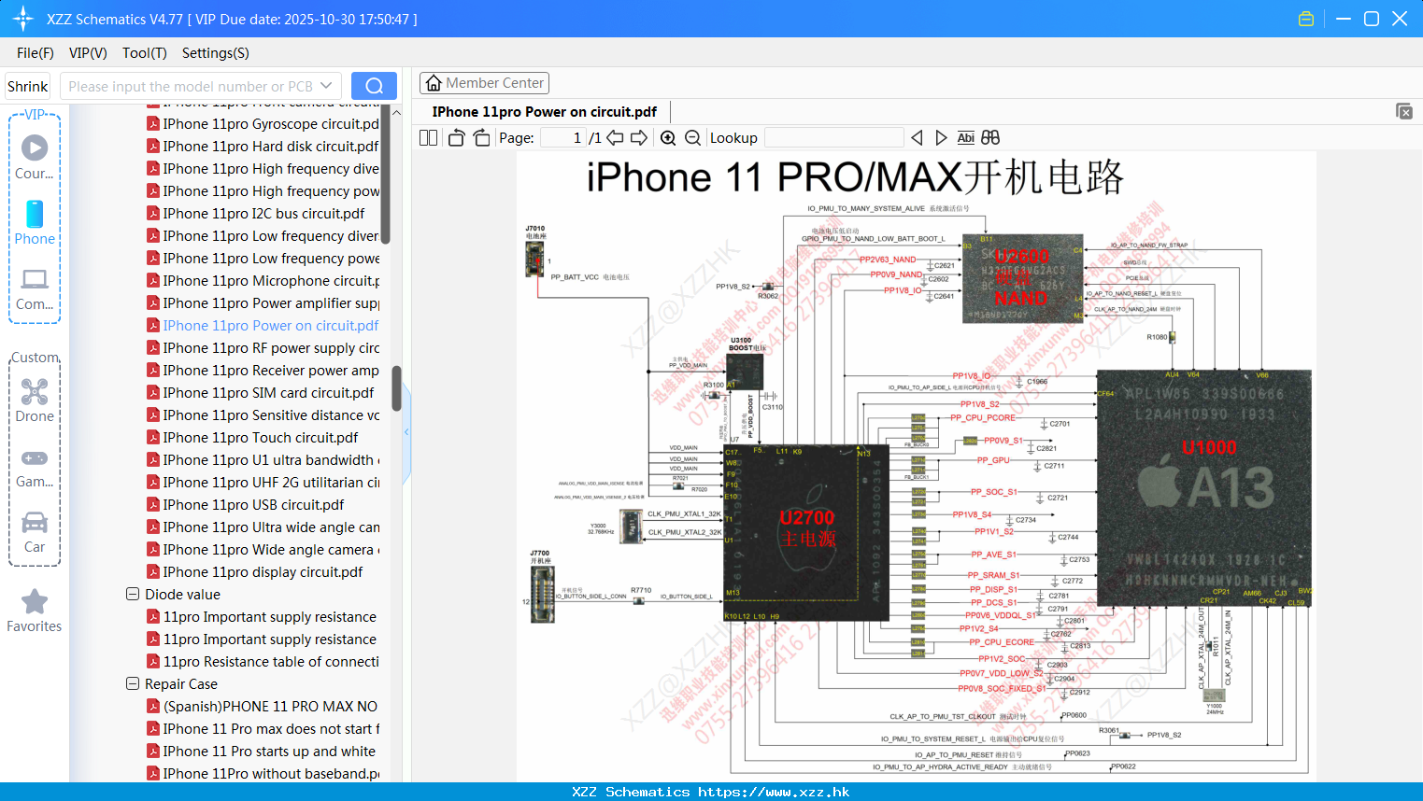This screenshot has height=801, width=1423.
Task: Collapse the Diode value tree node
Action: coord(133,594)
